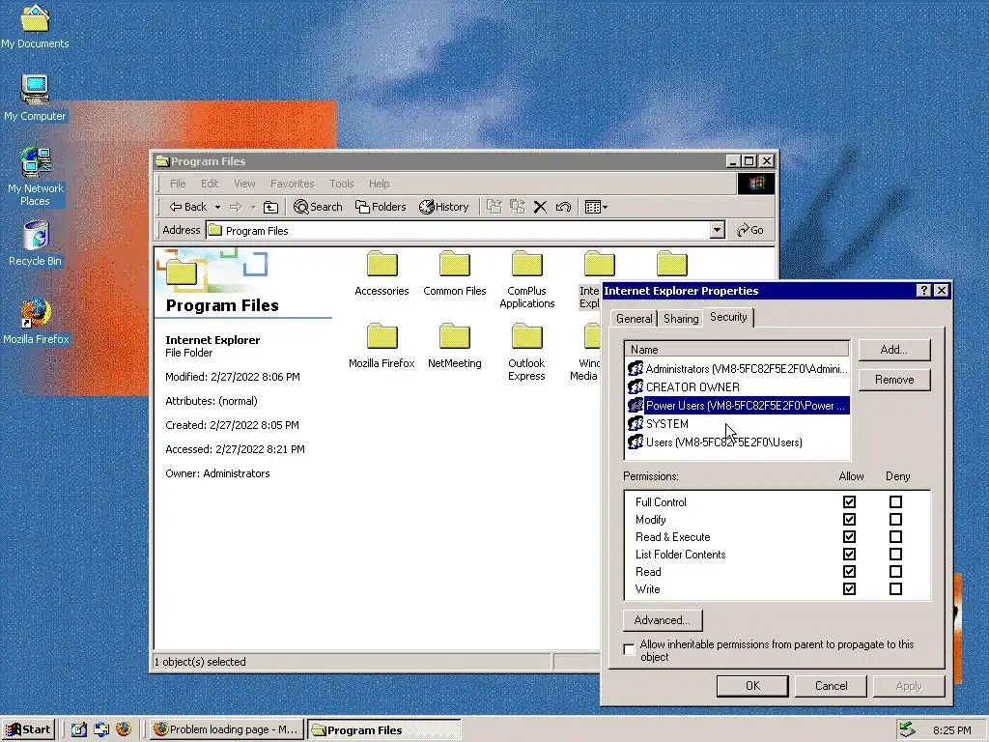Select the ComPlus Applications folder
Image resolution: width=989 pixels, height=742 pixels.
(526, 279)
